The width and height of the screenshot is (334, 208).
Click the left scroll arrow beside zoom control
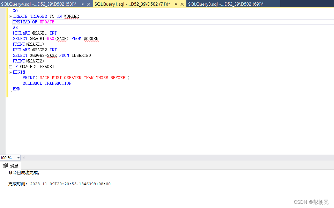click(23, 158)
